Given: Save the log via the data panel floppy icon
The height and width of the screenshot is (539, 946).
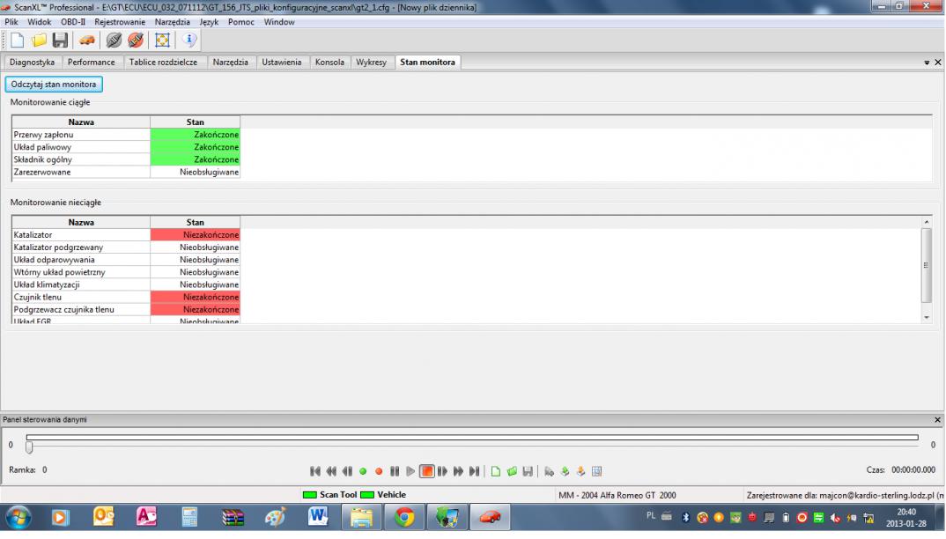Looking at the screenshot, I should [x=528, y=471].
